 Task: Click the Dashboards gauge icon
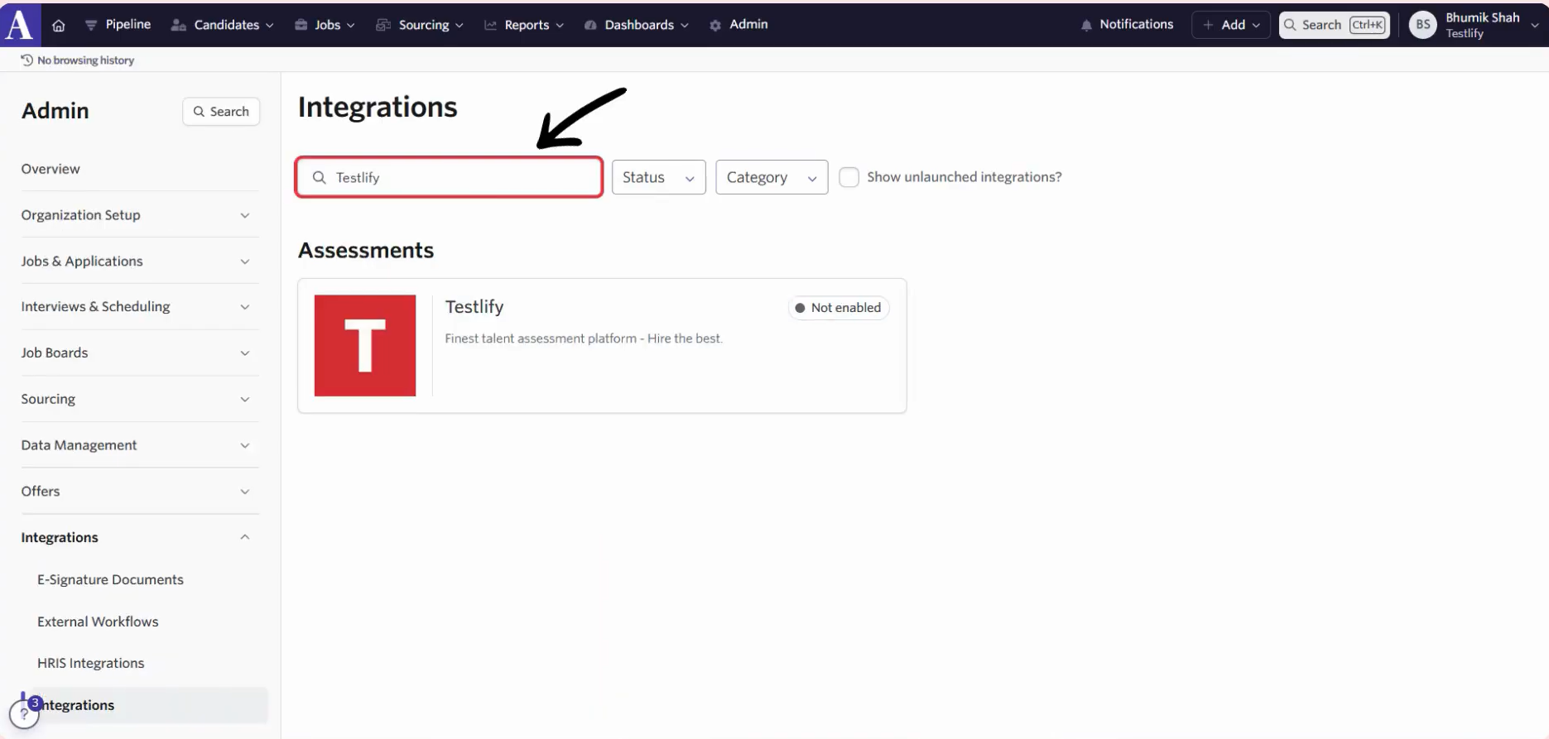[x=590, y=26]
